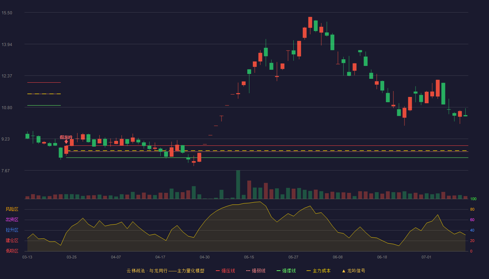Screen dimensions: 489x279
Task: Toggle the 主力成本 legend series
Action: pyautogui.click(x=319, y=271)
